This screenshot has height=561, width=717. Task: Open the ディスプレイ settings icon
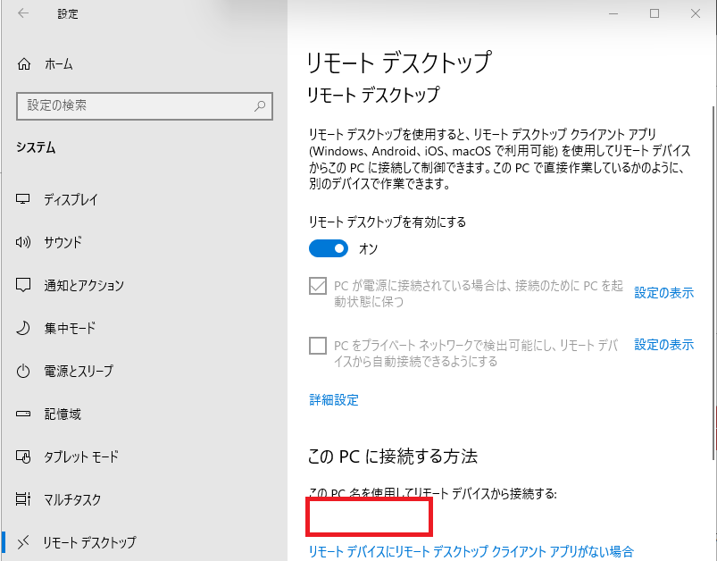click(24, 199)
